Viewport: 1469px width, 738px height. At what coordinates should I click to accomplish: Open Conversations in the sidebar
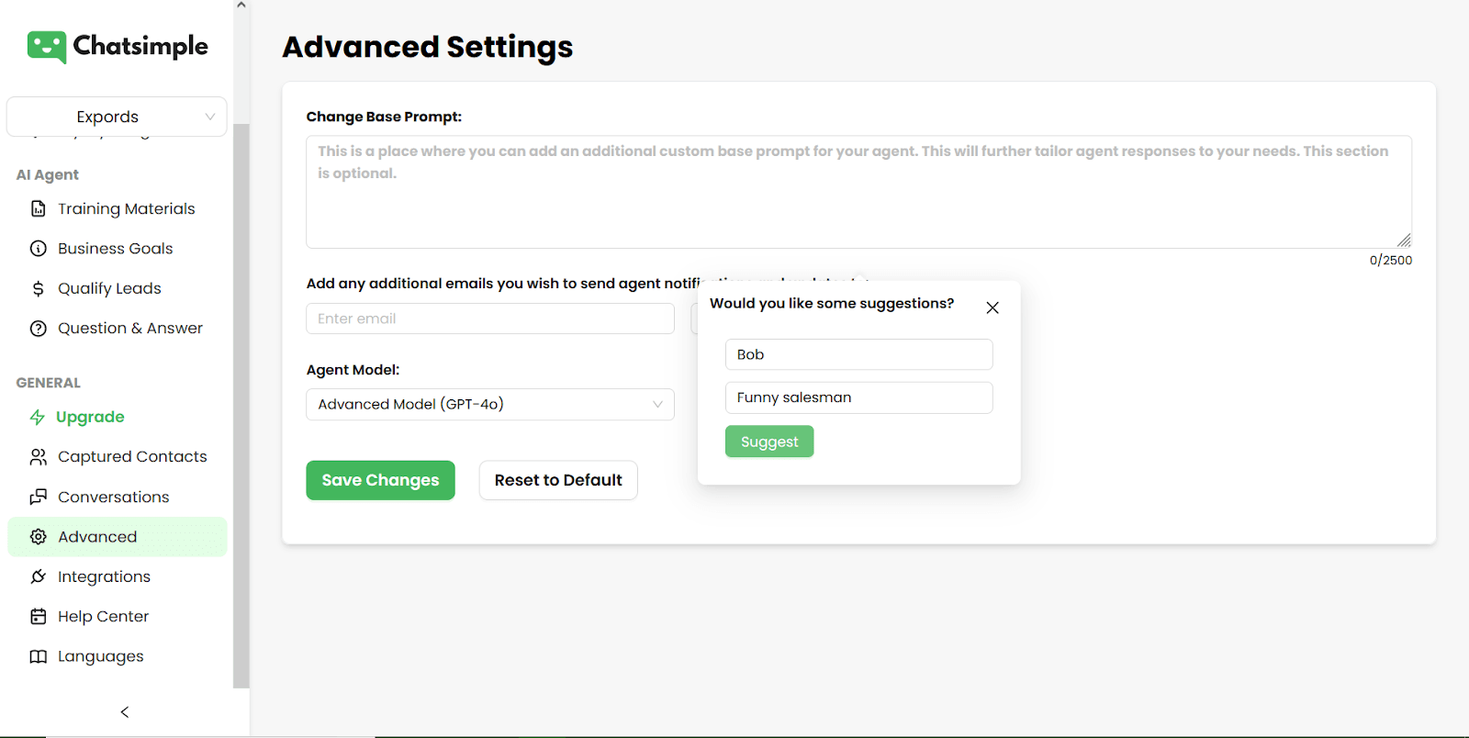coord(113,498)
